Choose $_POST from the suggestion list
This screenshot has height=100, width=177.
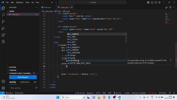(97, 45)
